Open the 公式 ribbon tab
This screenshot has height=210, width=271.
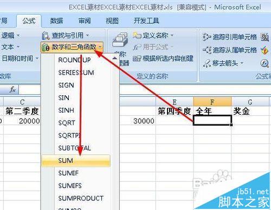click(29, 21)
